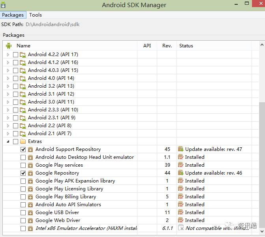Click Installed status icon for Google USB Driver
Viewport: 265px width, 237px height.
[x=180, y=213]
